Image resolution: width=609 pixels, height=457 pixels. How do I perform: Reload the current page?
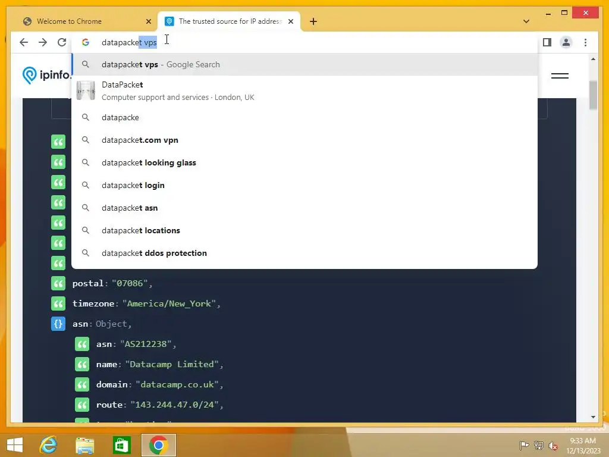click(x=62, y=42)
